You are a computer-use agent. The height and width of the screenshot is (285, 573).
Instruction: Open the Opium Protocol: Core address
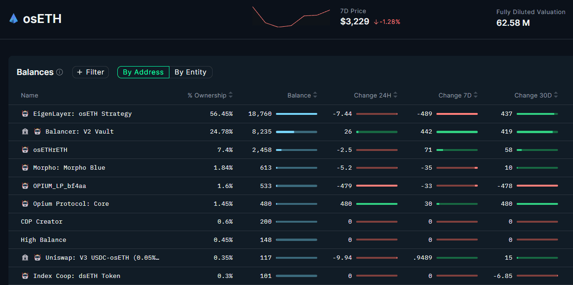click(x=71, y=204)
